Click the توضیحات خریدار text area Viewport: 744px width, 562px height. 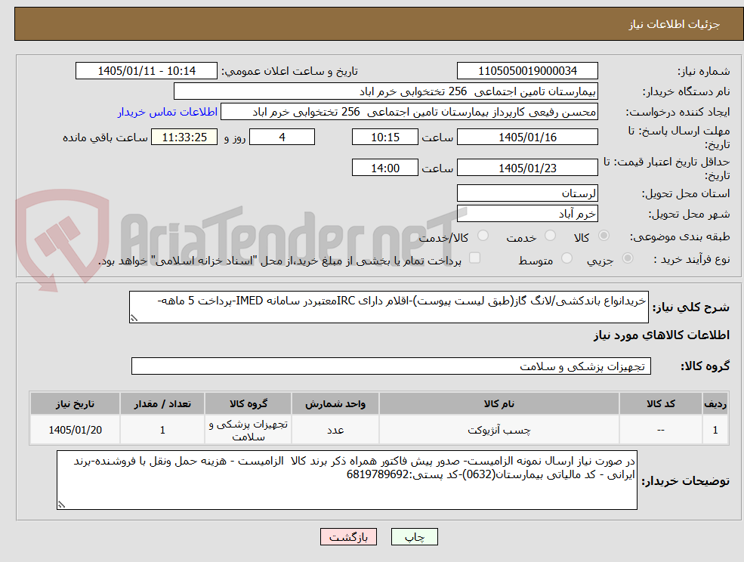point(347,480)
